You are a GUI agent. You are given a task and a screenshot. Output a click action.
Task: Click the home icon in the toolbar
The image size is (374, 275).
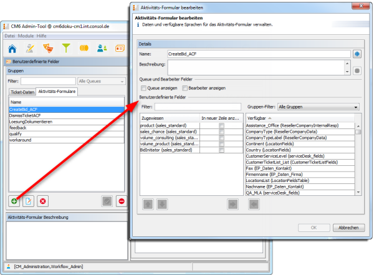pyautogui.click(x=12, y=49)
